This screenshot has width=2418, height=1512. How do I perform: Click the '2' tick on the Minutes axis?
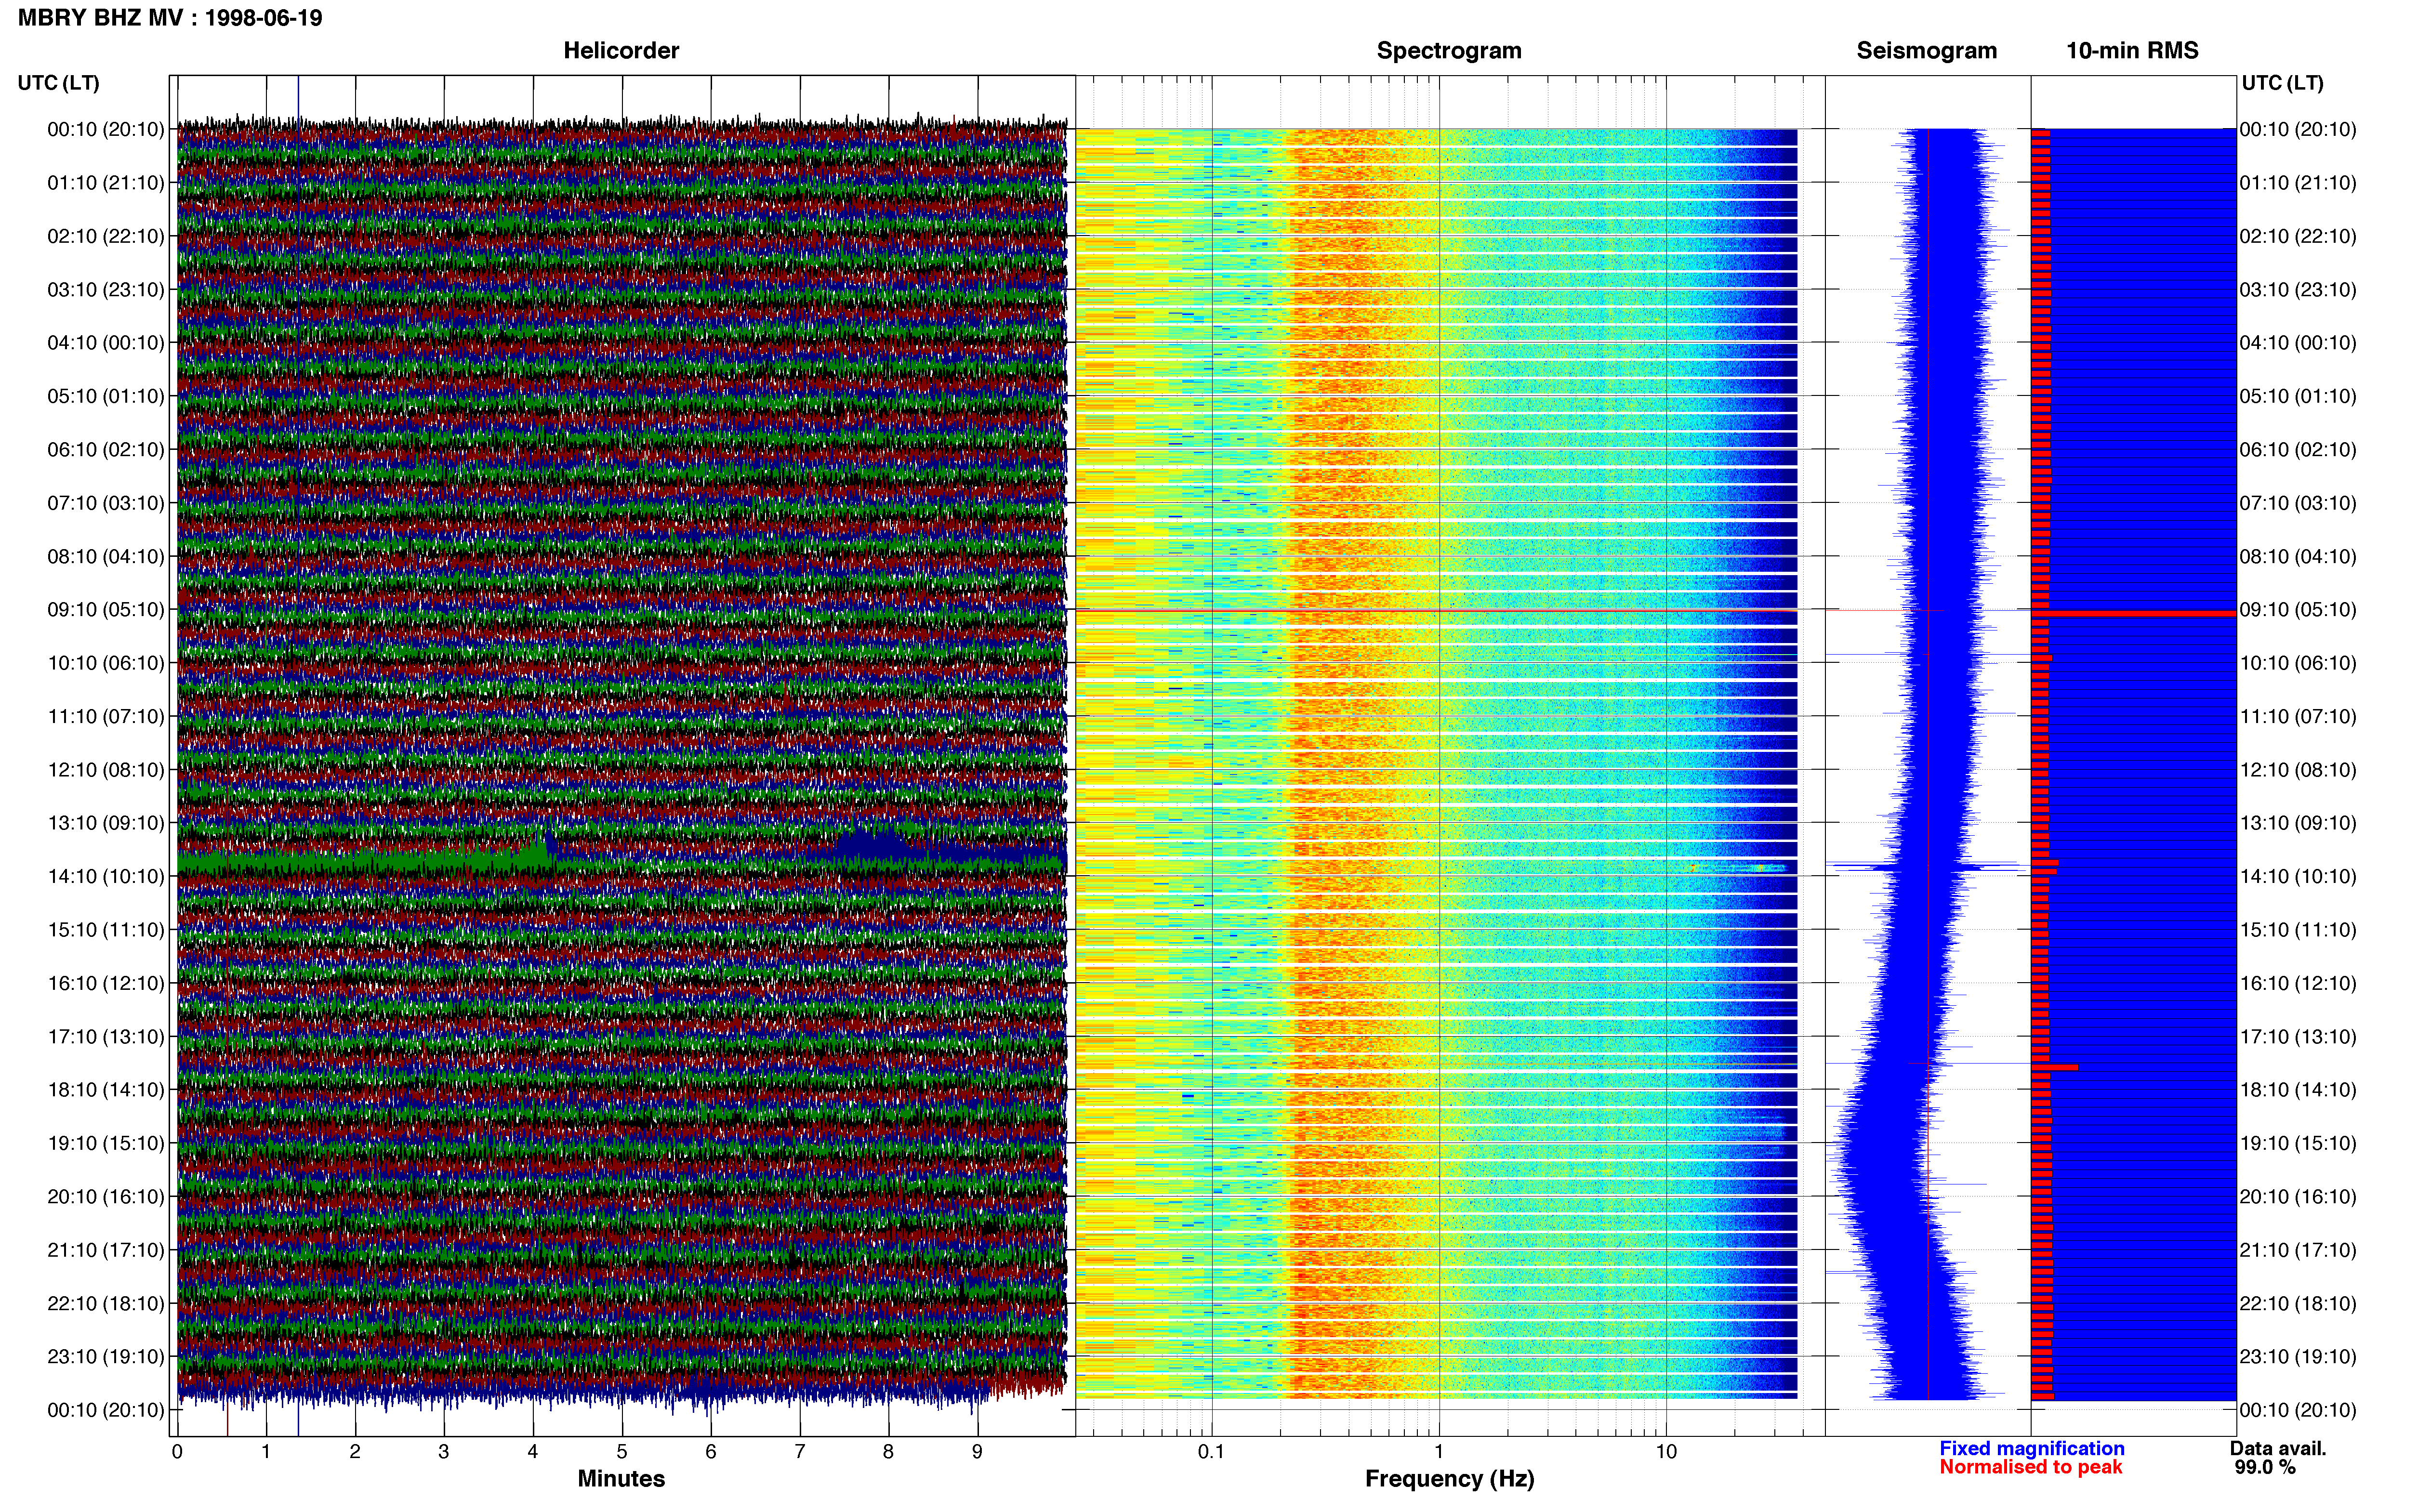[x=355, y=1451]
